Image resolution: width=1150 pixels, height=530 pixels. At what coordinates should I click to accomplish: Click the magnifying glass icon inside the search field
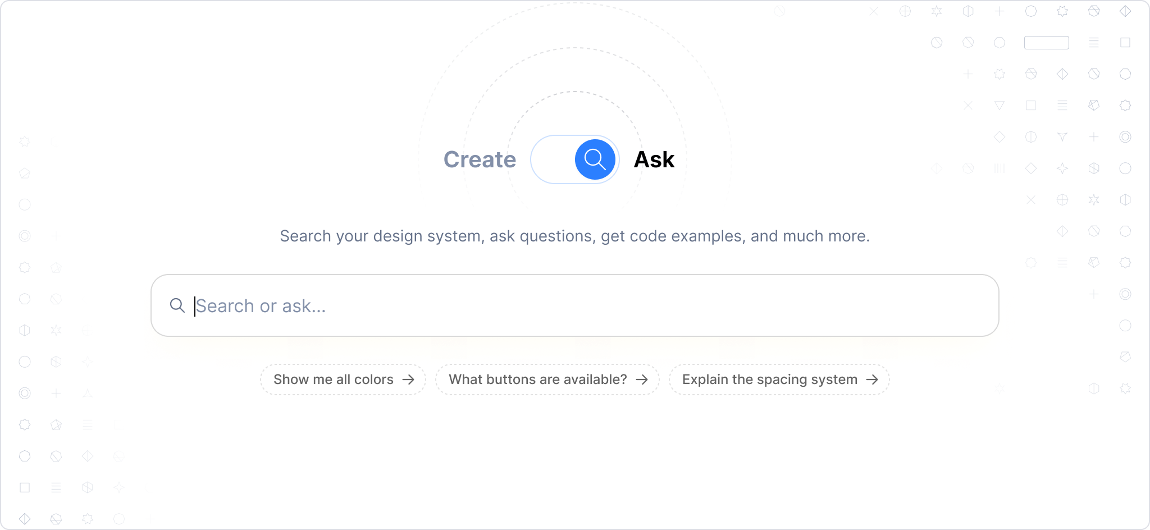[177, 305]
